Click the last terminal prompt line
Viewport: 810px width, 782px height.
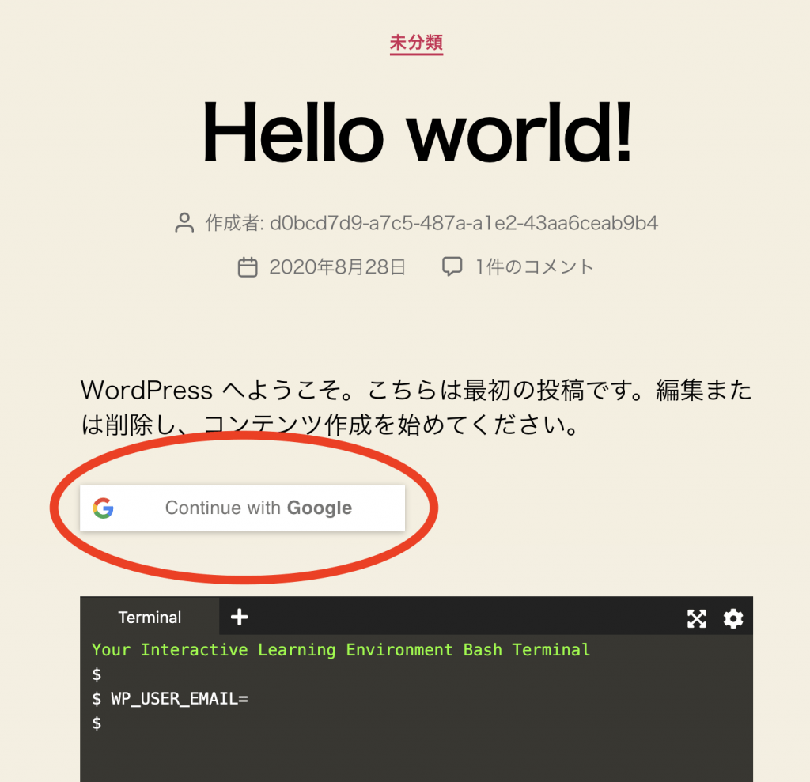click(97, 723)
